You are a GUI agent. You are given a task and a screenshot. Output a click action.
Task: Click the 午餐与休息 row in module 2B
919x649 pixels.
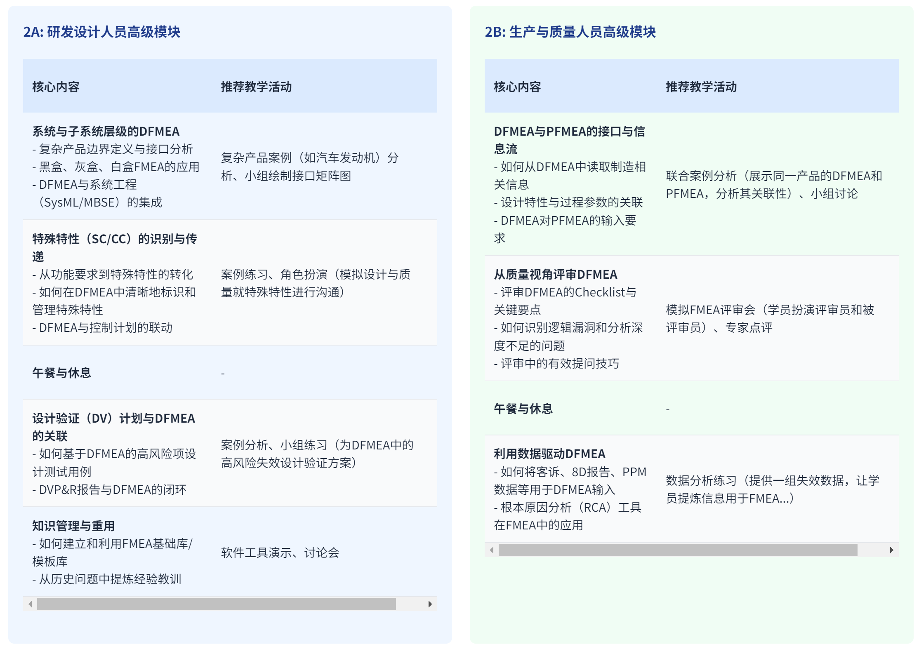(524, 409)
